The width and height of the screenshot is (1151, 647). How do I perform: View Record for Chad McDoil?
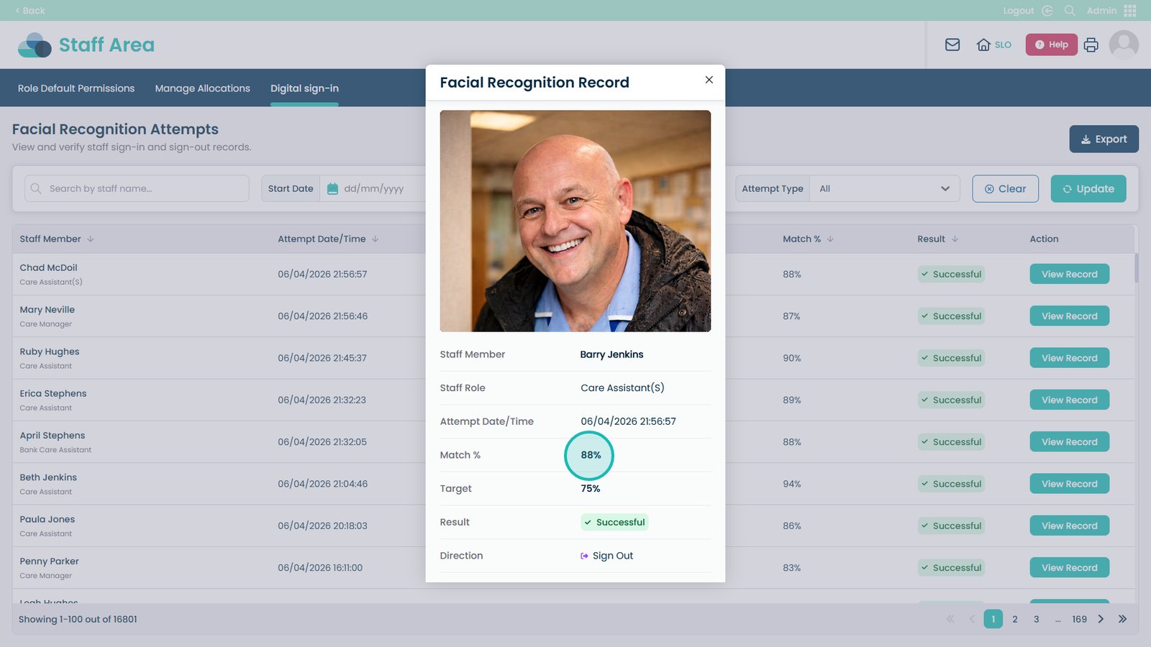(x=1069, y=274)
